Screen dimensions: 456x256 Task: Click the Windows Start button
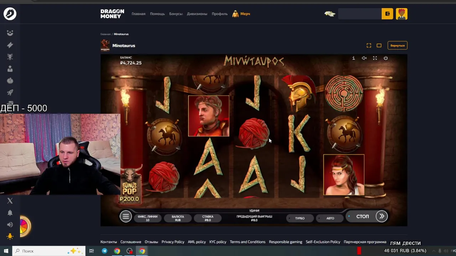tap(6, 251)
